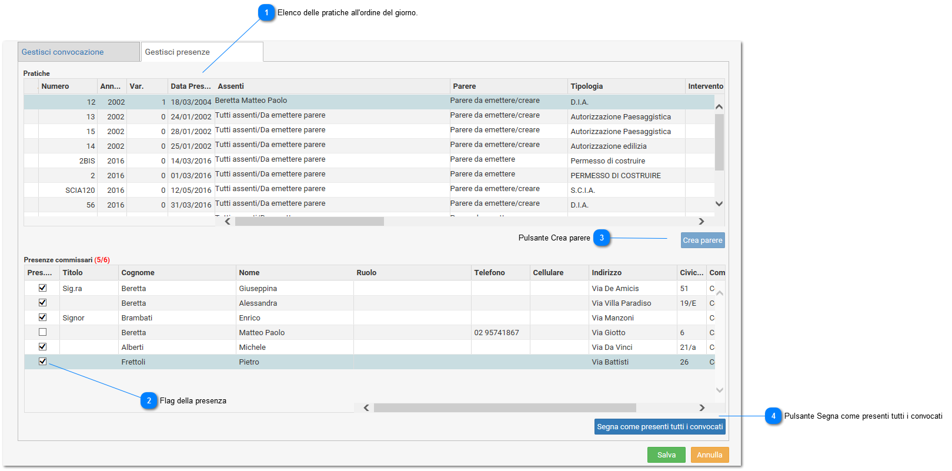Sort by the Assenti column header
Screen dimensions: 952x471
332,86
